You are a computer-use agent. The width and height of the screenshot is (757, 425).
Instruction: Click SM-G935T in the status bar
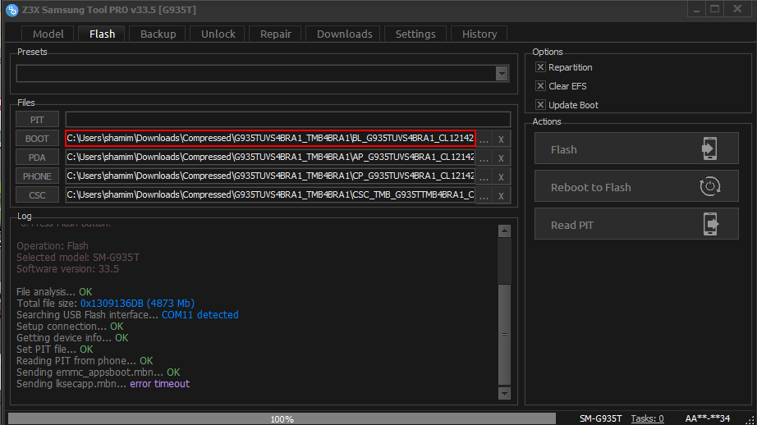600,418
